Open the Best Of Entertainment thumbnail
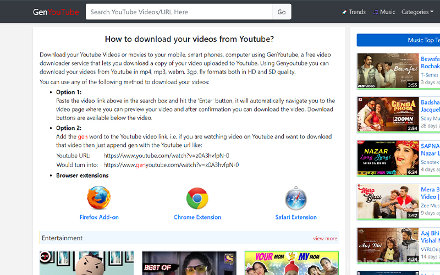This screenshot has height=275, width=440. coord(189,263)
